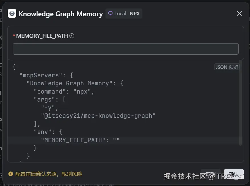Click the "env" line in JSON
The width and height of the screenshot is (250, 186).
(48, 132)
